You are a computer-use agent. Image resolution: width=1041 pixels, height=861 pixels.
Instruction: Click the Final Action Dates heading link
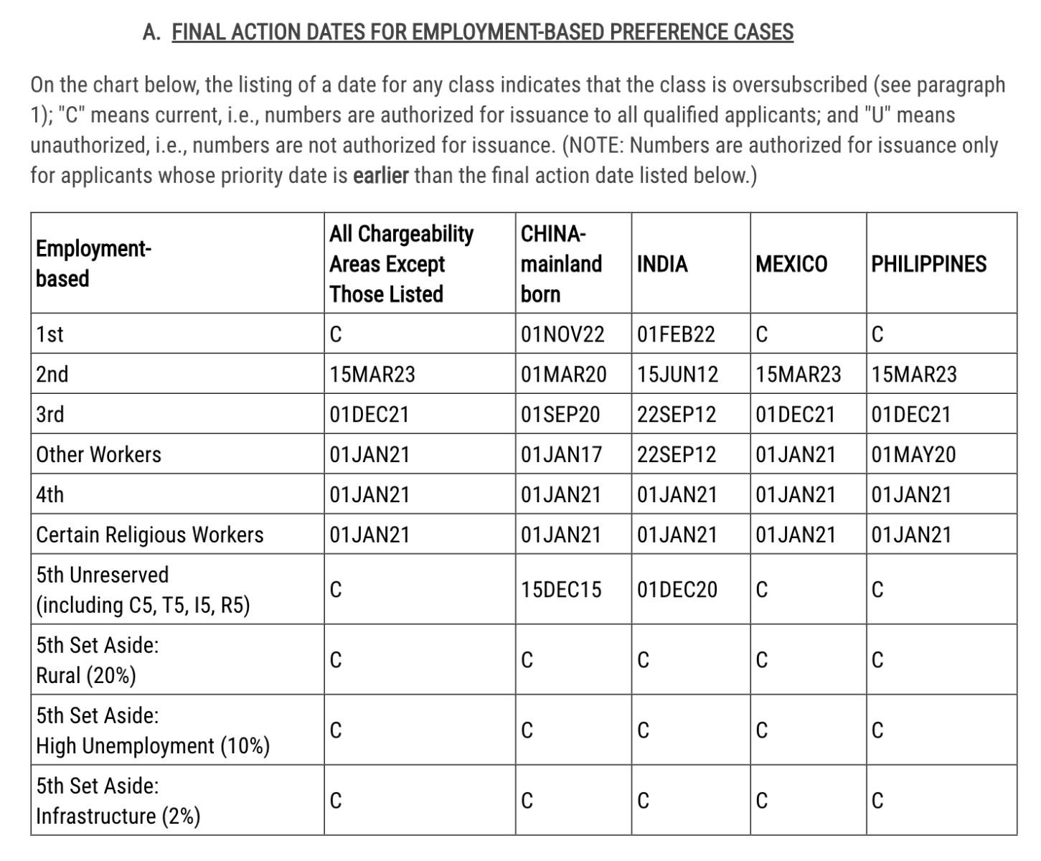482,32
